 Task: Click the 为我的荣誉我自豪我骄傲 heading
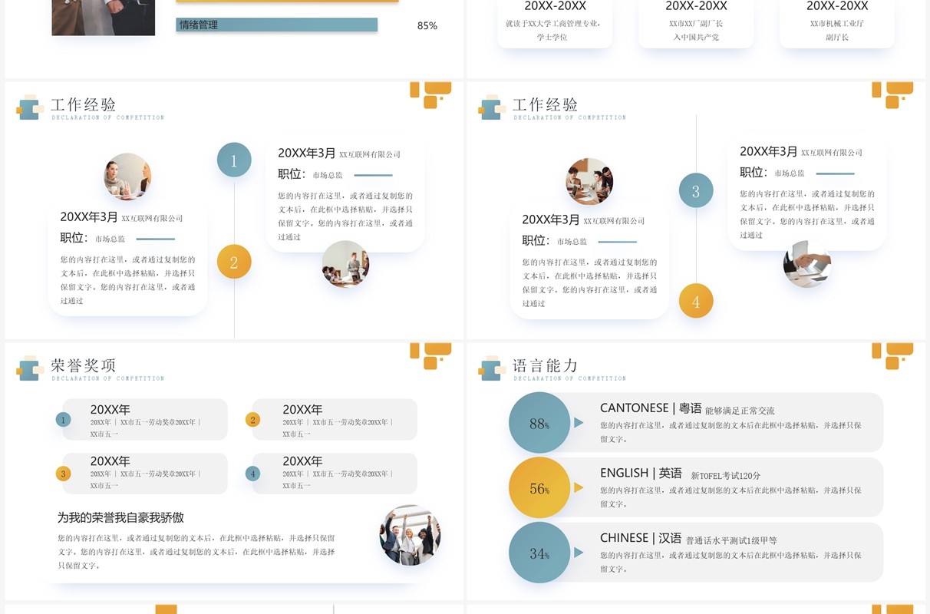120,517
